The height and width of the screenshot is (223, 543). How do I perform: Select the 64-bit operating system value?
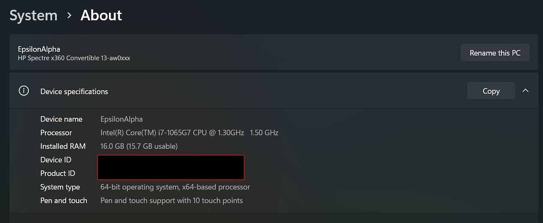[175, 187]
